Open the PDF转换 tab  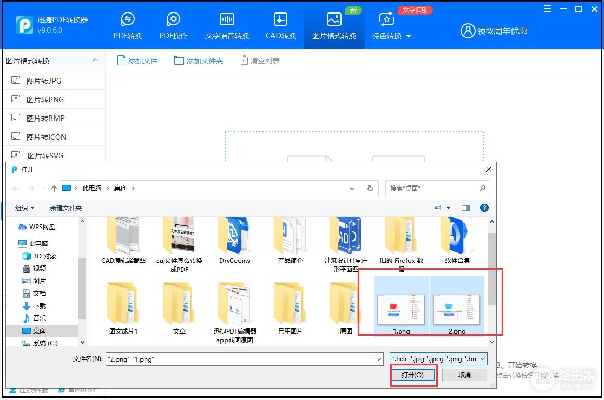pos(127,26)
